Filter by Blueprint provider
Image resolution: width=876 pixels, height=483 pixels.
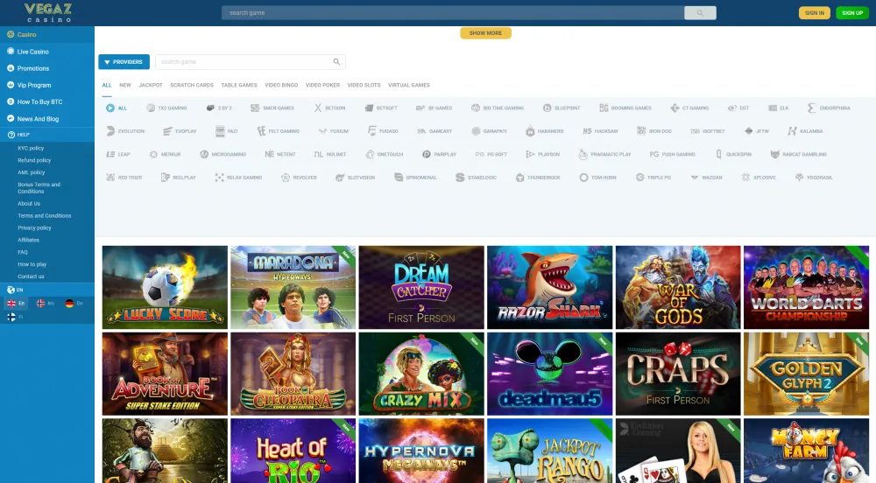coord(562,108)
